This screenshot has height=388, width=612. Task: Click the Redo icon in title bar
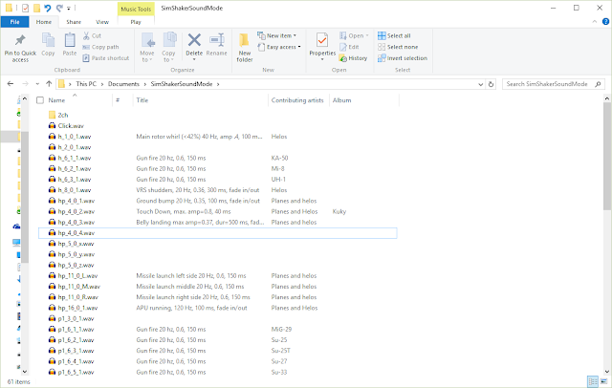click(x=59, y=8)
